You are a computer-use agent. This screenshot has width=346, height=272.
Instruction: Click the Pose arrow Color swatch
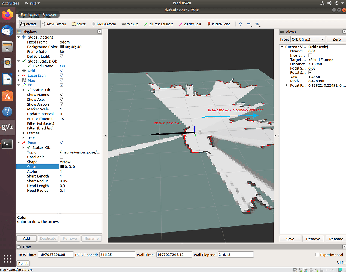pyautogui.click(x=63, y=166)
